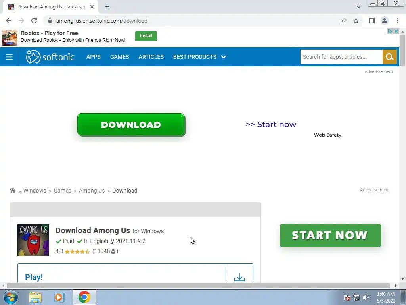The height and width of the screenshot is (305, 406).
Task: Click the Softonic logo
Action: pos(50,57)
